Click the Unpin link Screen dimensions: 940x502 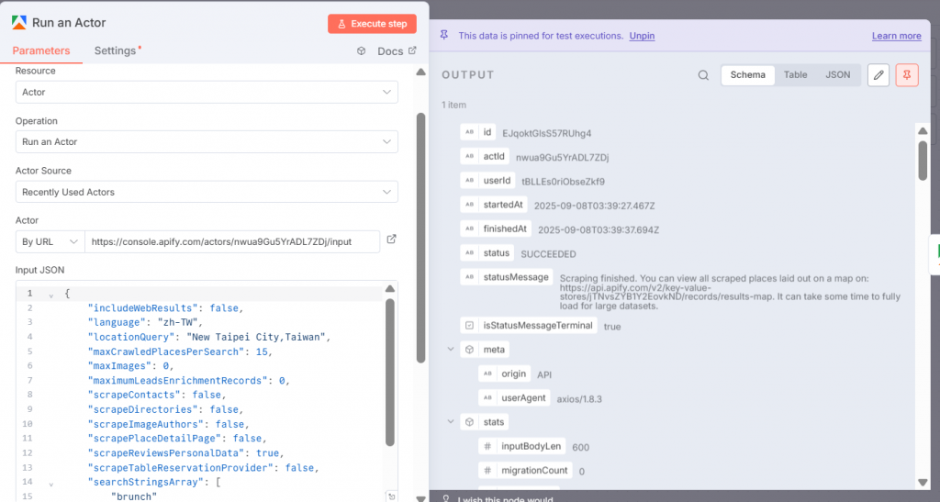[x=642, y=36]
